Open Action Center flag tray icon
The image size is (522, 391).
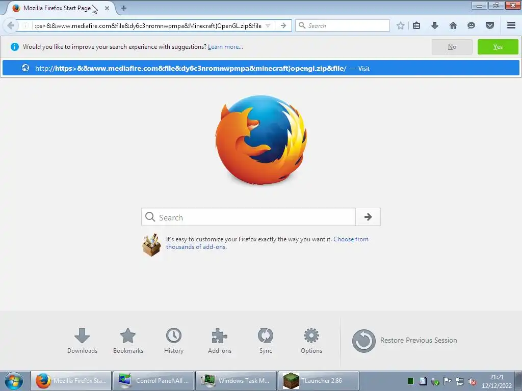(x=448, y=381)
